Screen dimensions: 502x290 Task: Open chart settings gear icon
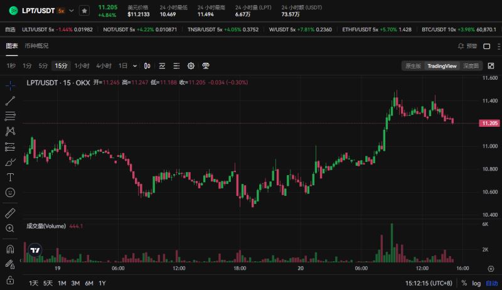pyautogui.click(x=191, y=65)
